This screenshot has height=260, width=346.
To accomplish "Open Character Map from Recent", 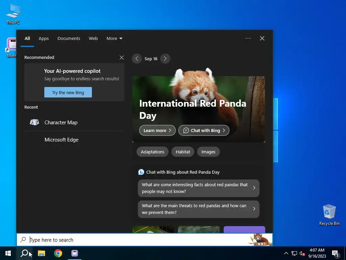I will 74,123.
